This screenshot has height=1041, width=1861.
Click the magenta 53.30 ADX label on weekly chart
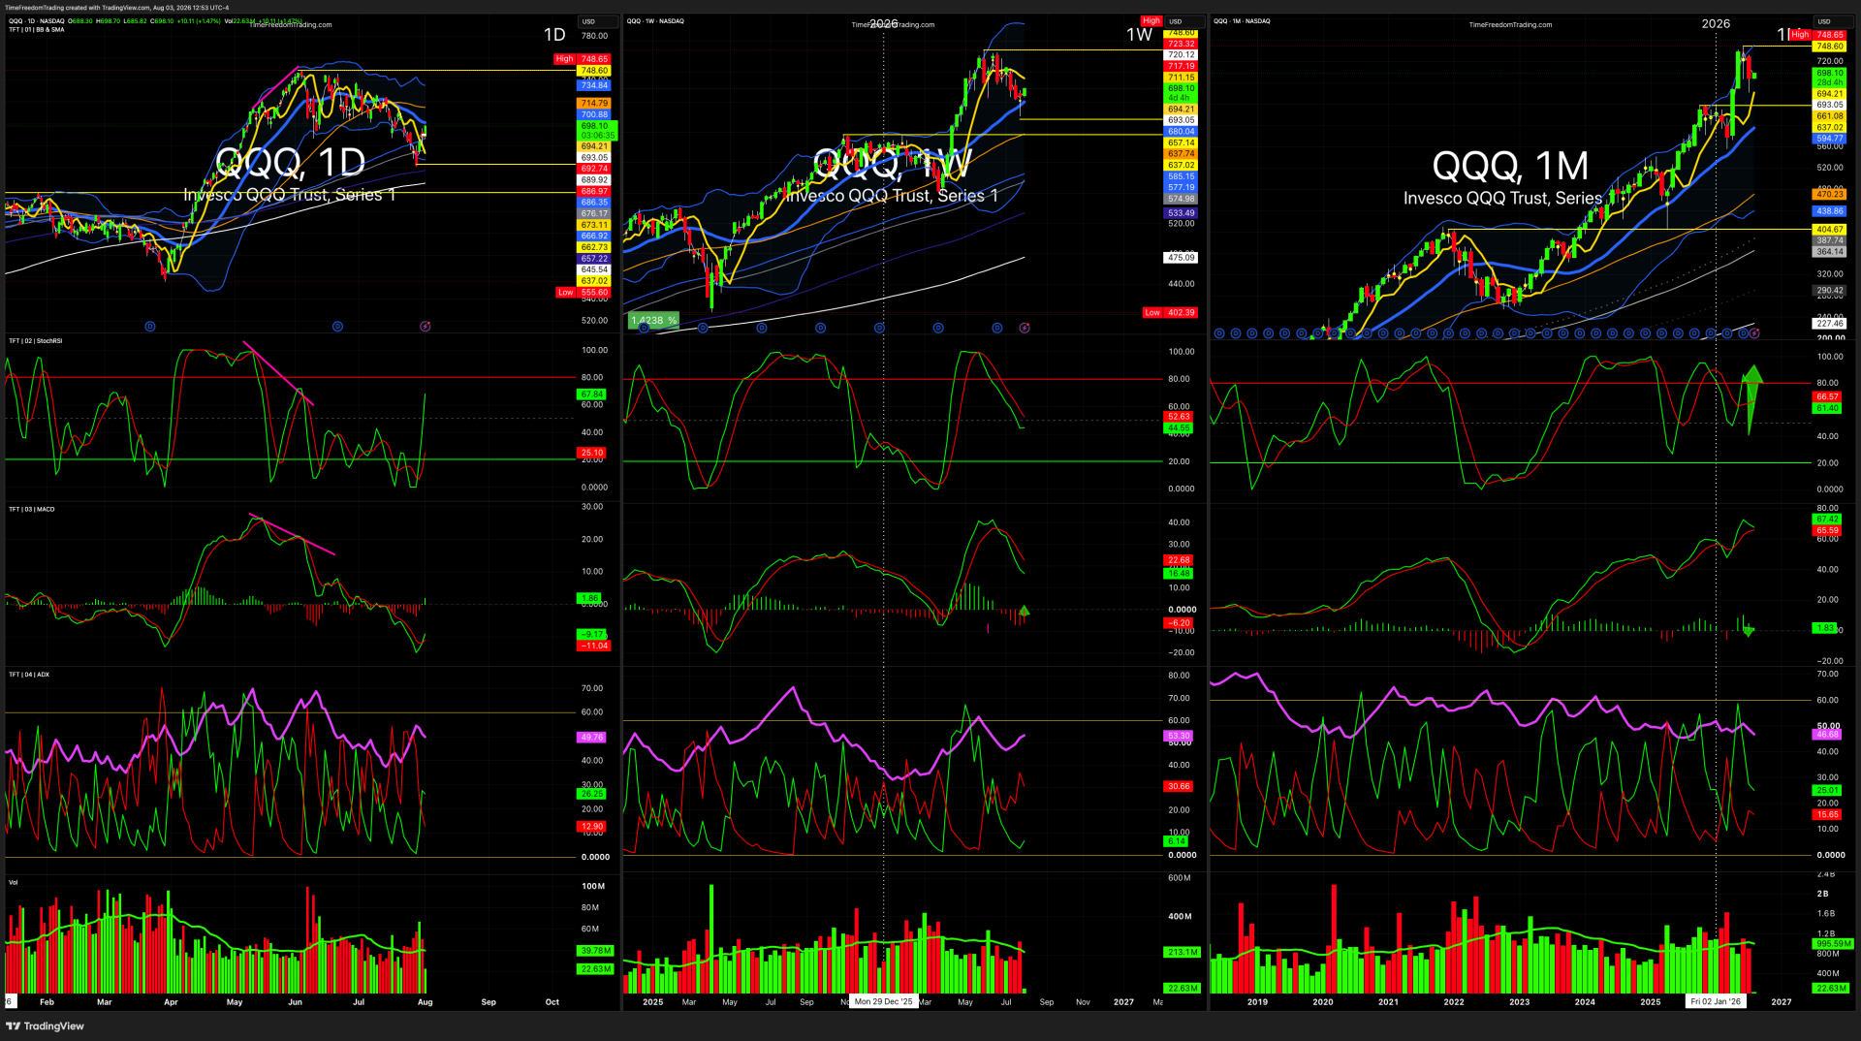[x=1178, y=736]
